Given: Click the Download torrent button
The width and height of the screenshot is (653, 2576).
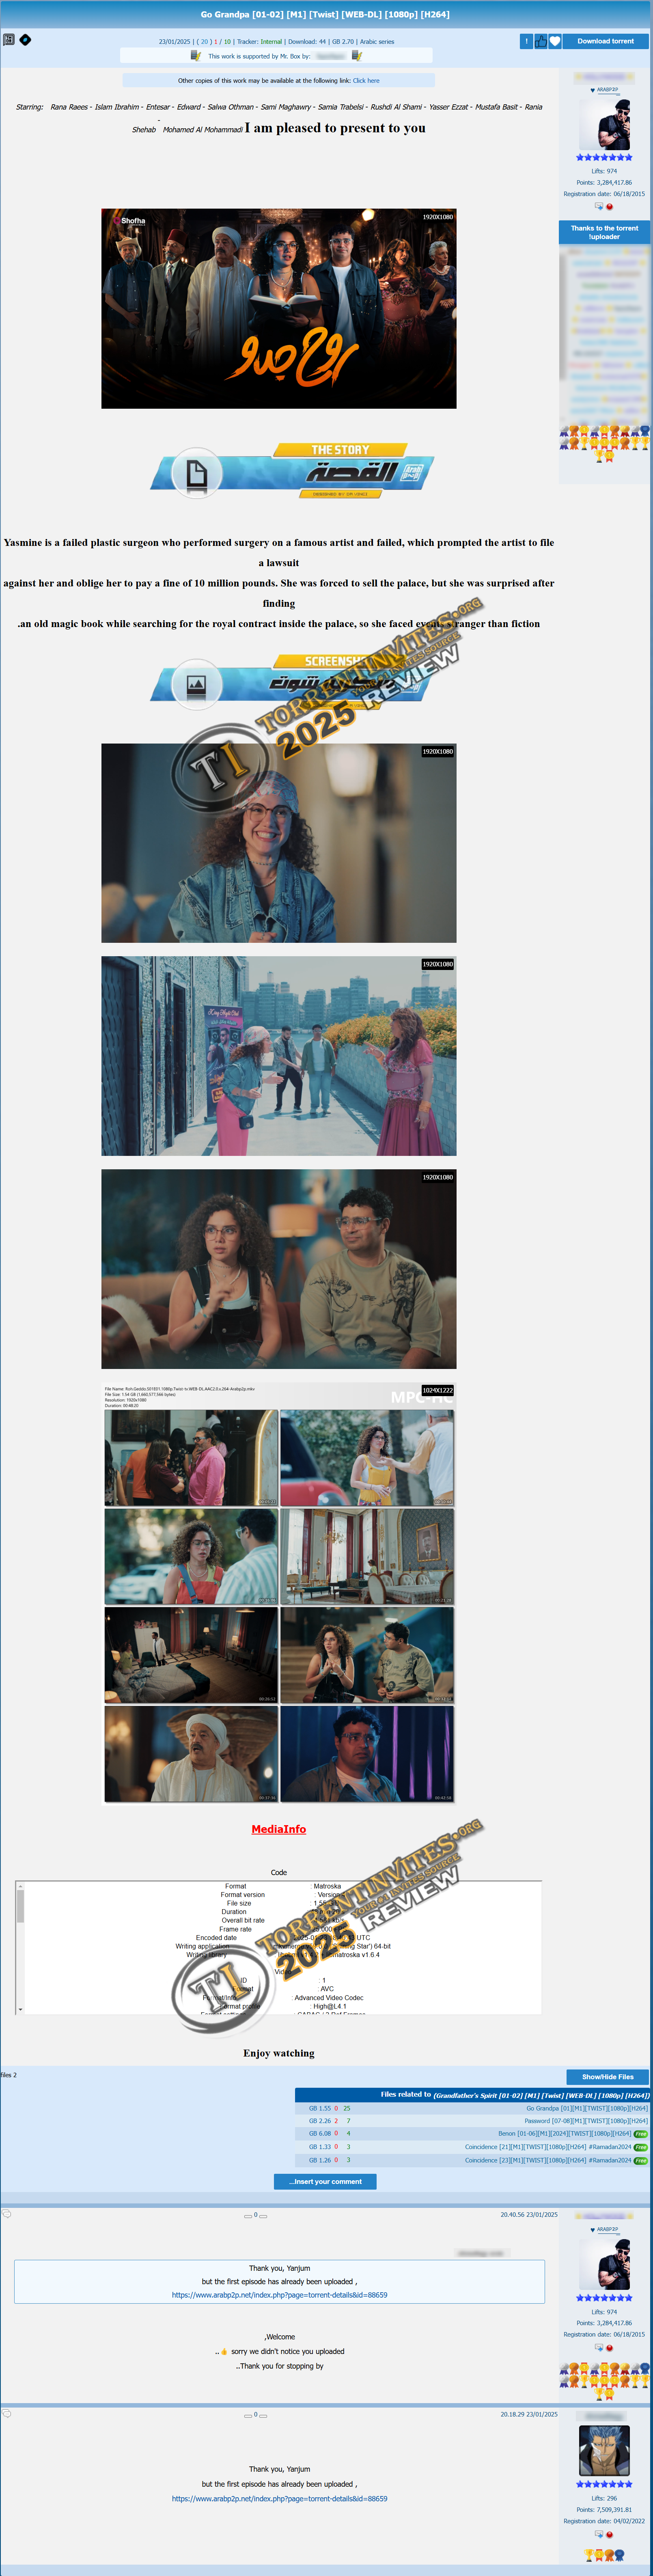Looking at the screenshot, I should [x=605, y=41].
